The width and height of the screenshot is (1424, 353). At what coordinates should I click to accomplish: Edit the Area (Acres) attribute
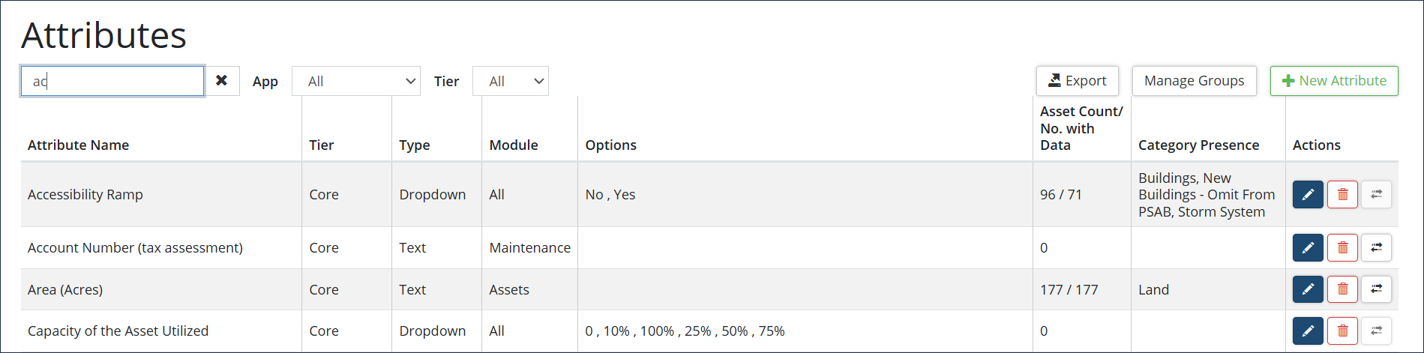coord(1308,289)
